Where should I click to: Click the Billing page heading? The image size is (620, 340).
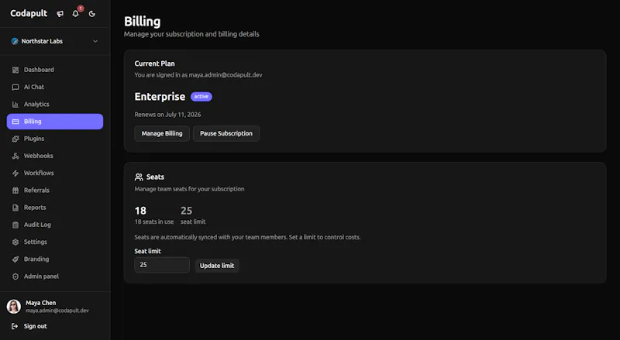(x=143, y=22)
